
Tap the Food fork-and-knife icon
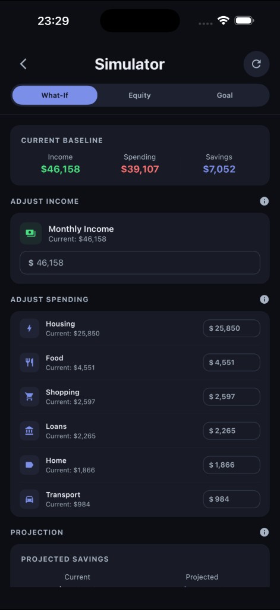pyautogui.click(x=30, y=363)
